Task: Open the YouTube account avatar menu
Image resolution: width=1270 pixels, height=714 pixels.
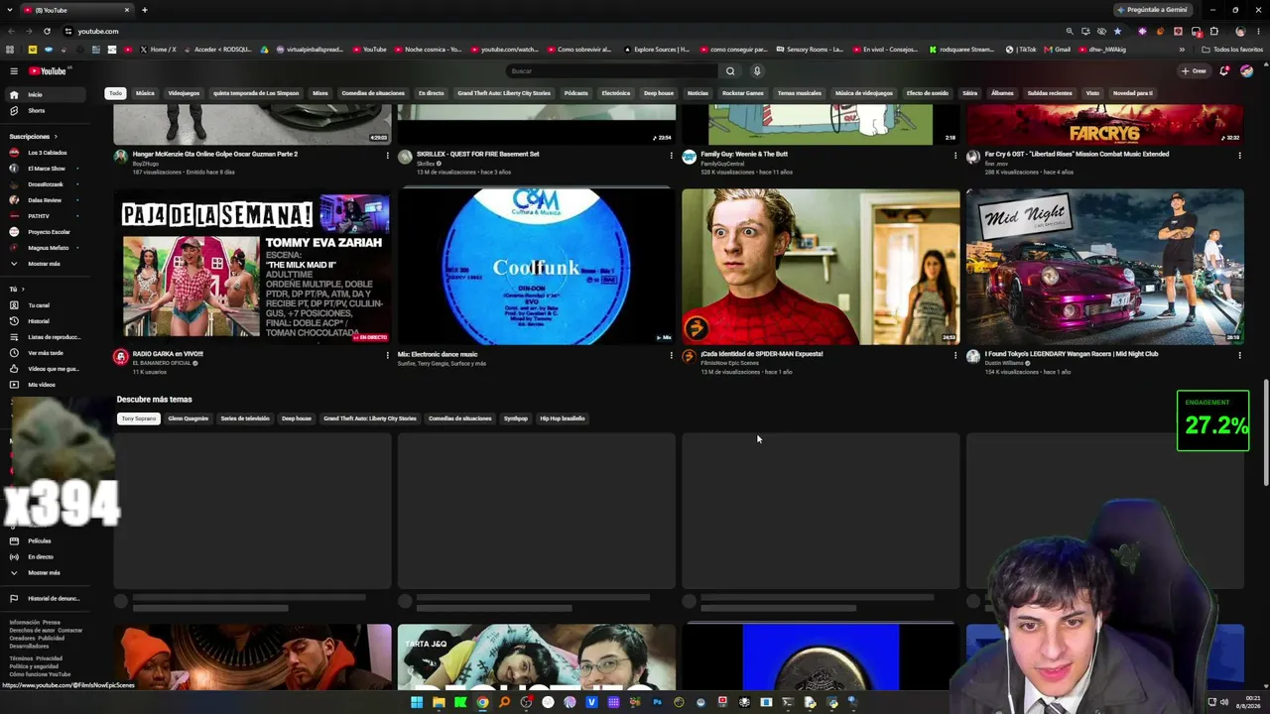Action: (1246, 70)
